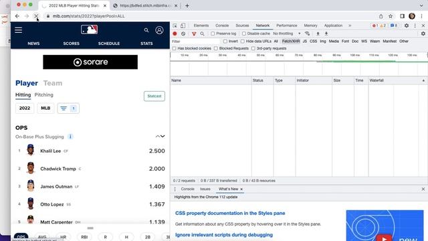
Task: Share this page from address bar
Action: tap(381, 16)
